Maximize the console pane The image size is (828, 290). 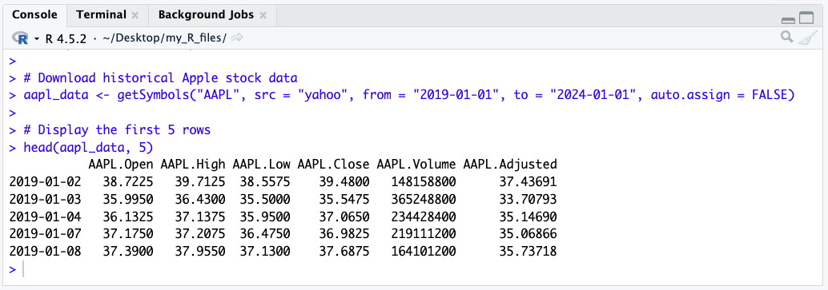coord(806,18)
